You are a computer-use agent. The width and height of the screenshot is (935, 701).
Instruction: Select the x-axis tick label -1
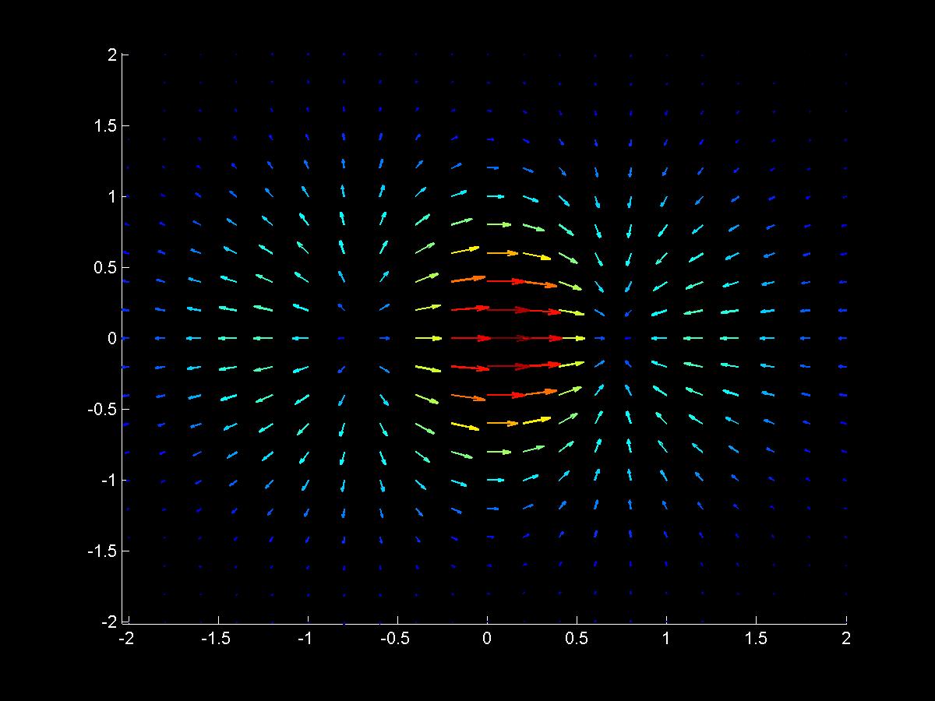pos(308,639)
